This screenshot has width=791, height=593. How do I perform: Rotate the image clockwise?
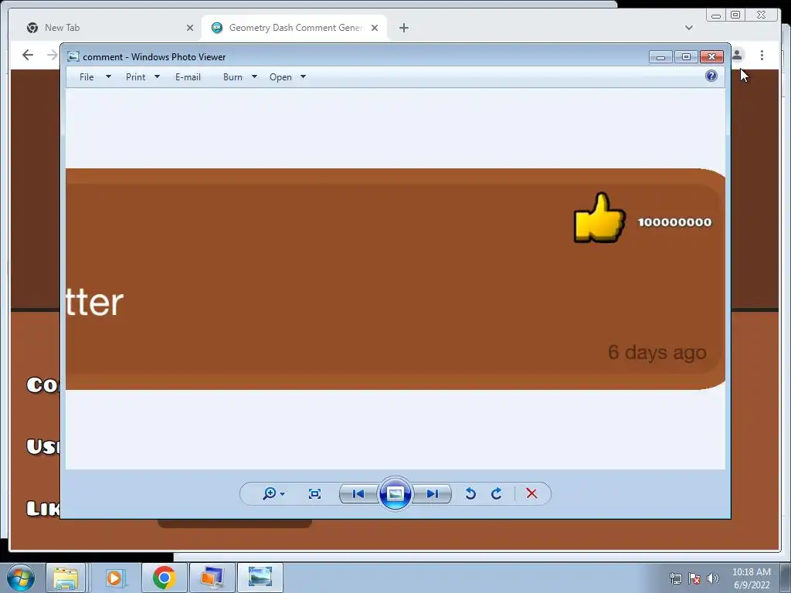point(497,493)
